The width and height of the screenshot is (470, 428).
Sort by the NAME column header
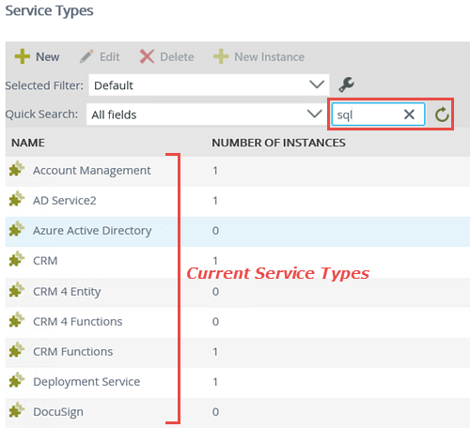pos(28,143)
